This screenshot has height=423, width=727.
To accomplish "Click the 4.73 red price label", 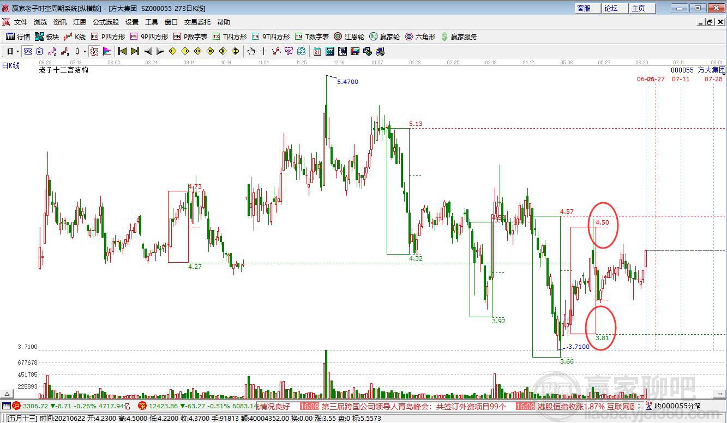I will [x=195, y=186].
